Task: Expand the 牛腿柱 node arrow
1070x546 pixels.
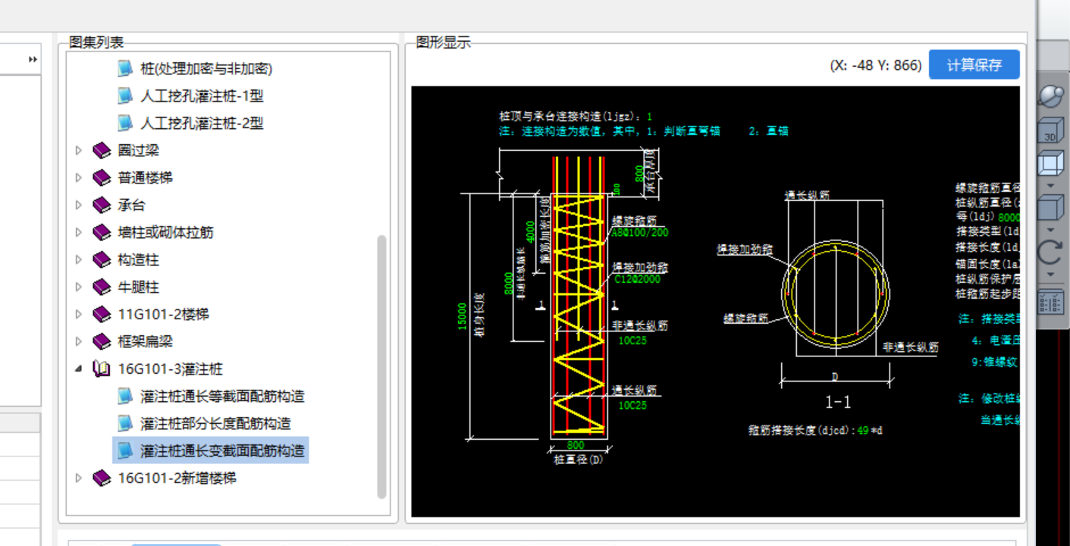Action: point(78,287)
